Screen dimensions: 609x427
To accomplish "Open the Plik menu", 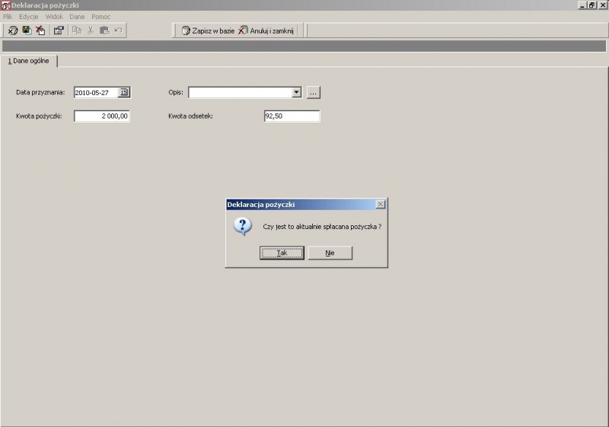I will 8,17.
